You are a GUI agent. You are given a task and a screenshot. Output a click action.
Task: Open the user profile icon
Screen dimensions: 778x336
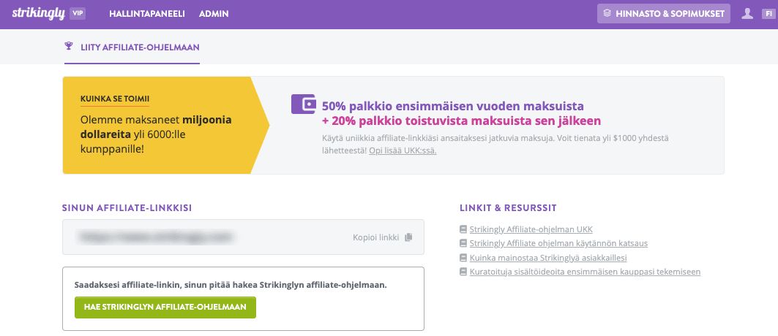tap(747, 14)
